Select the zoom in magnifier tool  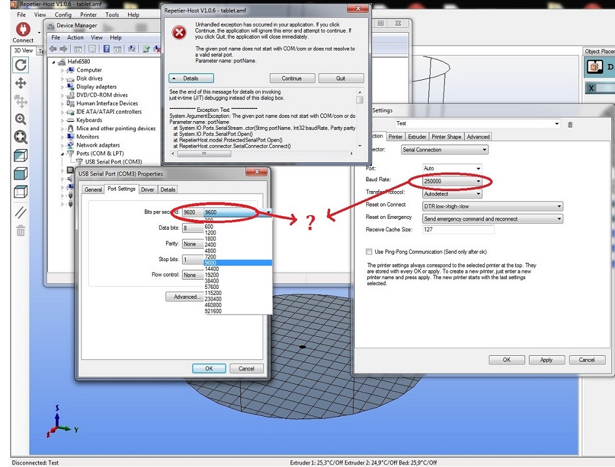point(20,119)
